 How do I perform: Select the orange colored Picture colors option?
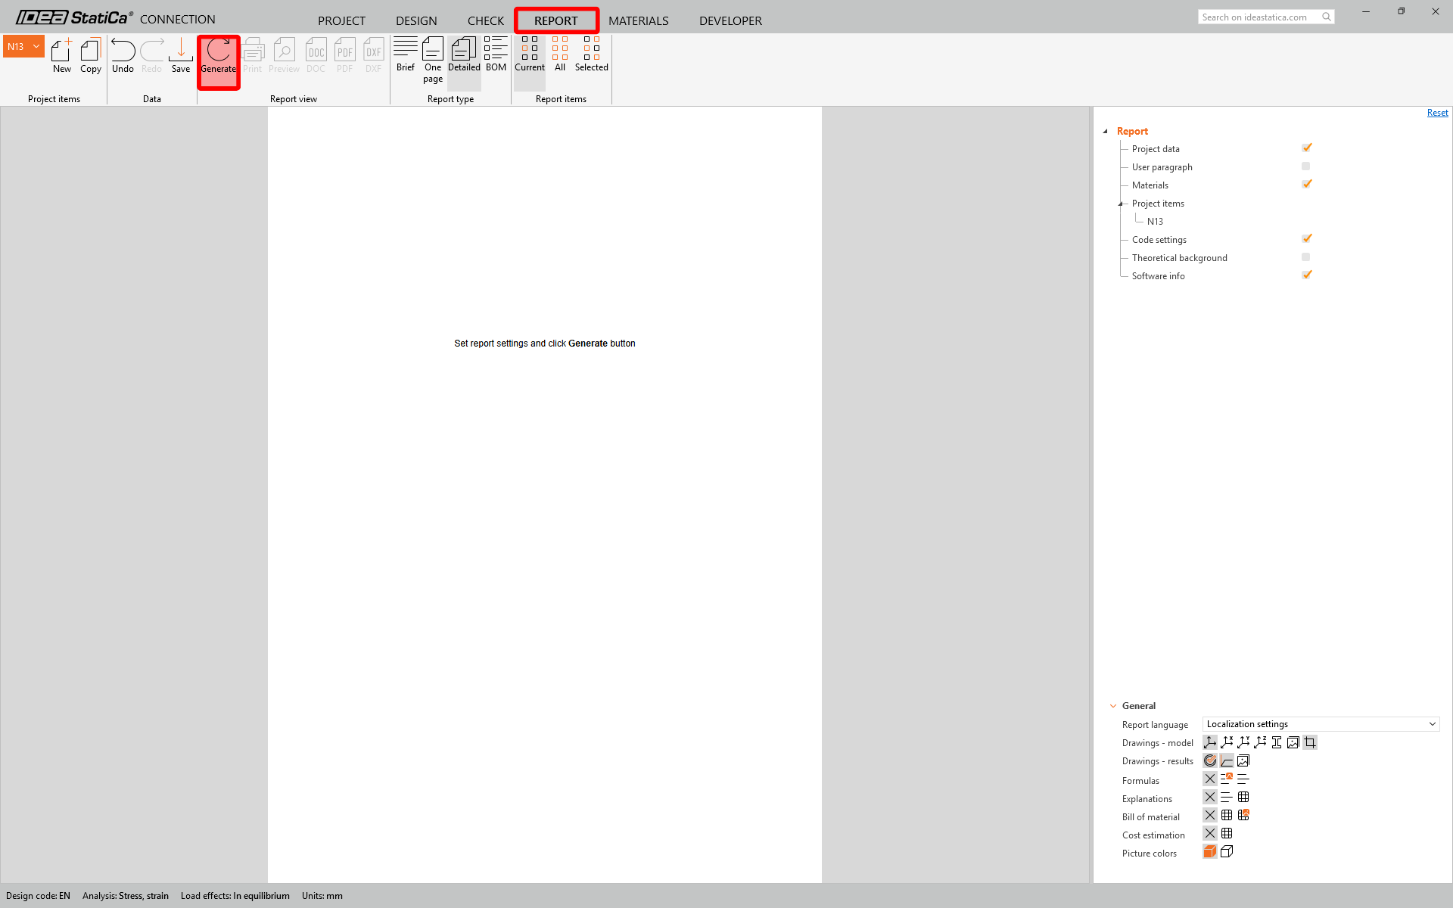tap(1210, 852)
